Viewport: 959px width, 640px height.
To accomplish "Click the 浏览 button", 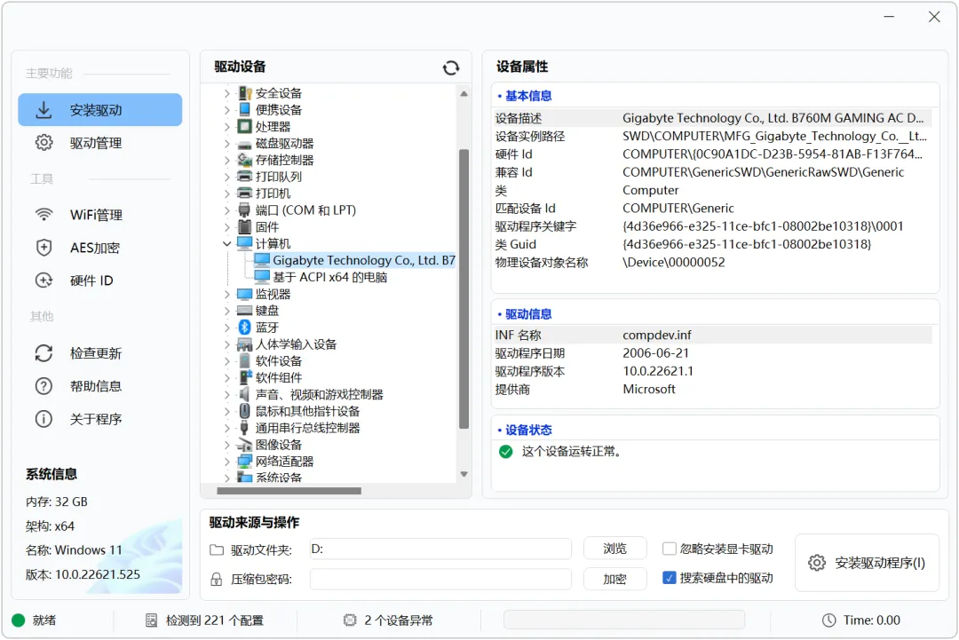I will (x=614, y=549).
